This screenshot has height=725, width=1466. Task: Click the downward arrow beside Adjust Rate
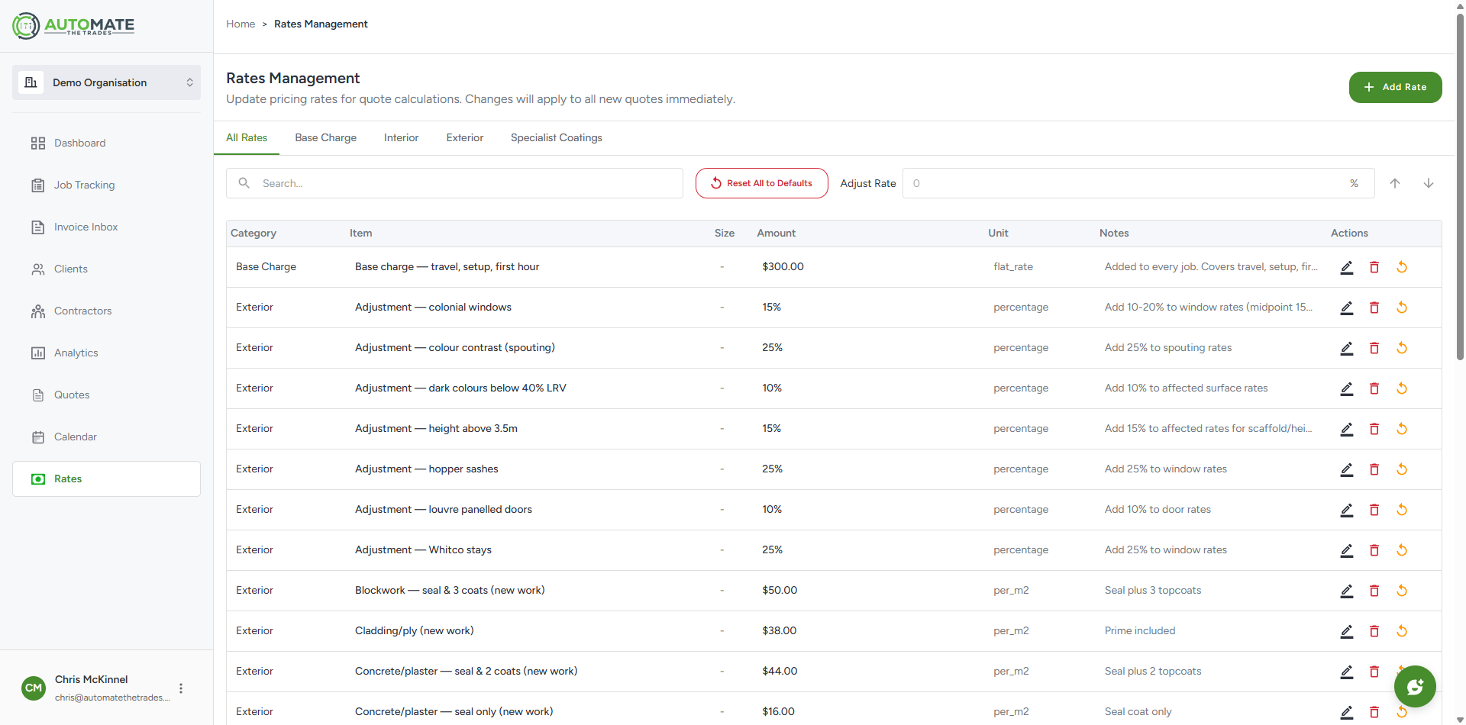[1429, 183]
